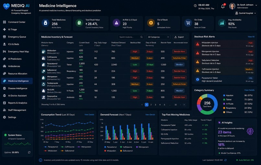Click View All stockout alerts

coord(251,37)
